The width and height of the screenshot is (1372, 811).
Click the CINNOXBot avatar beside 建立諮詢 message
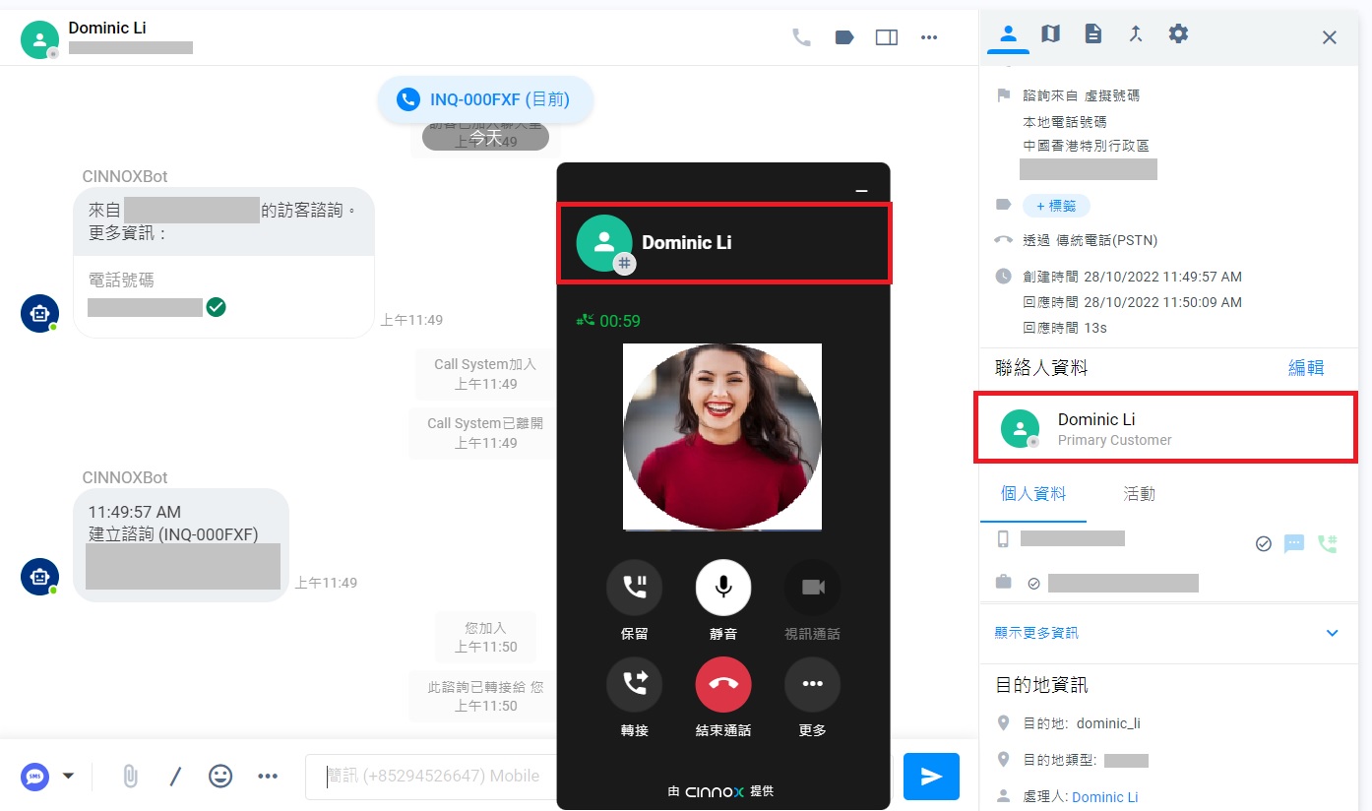pos(39,577)
